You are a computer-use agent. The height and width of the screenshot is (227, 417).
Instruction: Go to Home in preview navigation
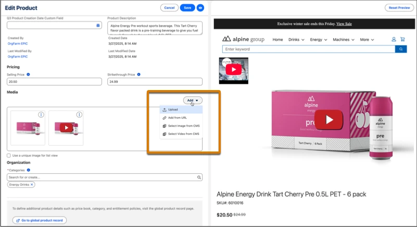pyautogui.click(x=277, y=40)
